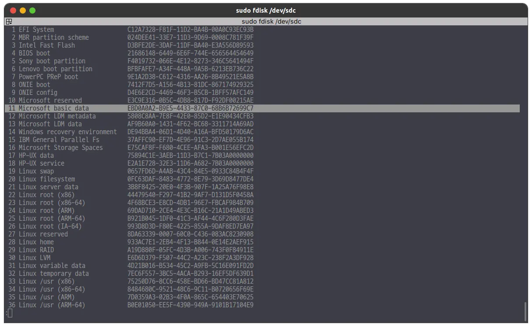532x327 pixels.
Task: Click the 'Linux LVM' entry
Action: pos(35,258)
